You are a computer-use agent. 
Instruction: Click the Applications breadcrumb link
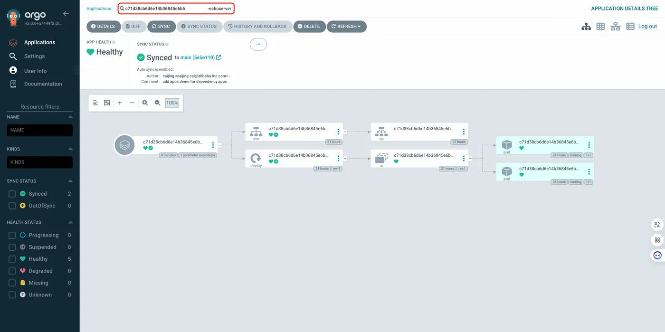(x=99, y=9)
